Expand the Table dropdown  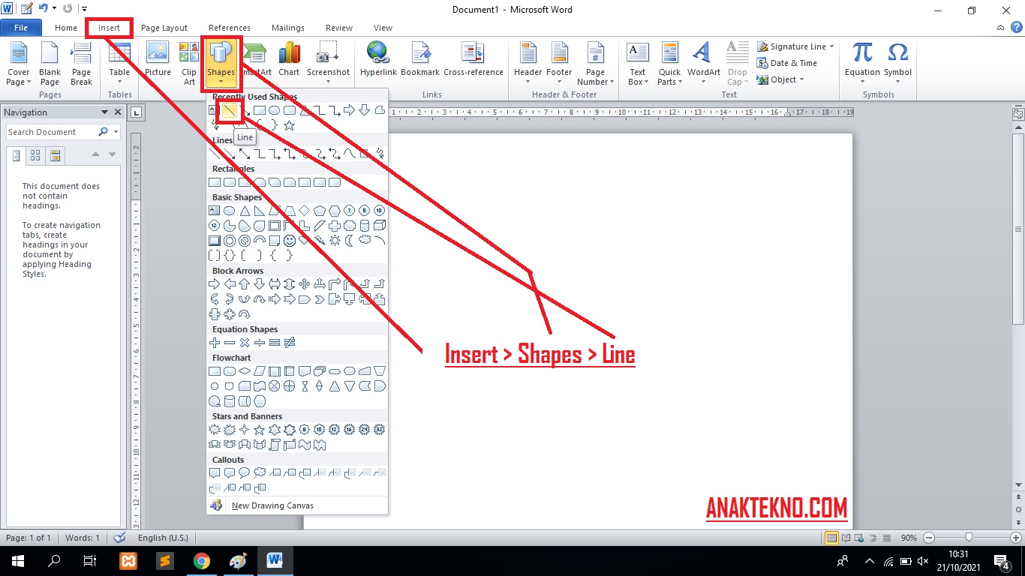[x=119, y=64]
